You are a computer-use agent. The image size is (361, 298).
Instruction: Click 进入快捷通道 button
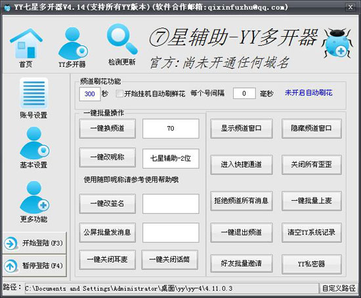coord(242,165)
